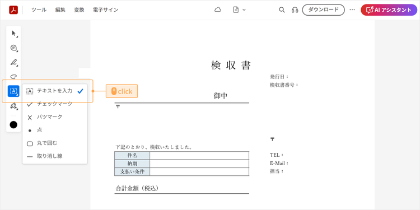Click the ダウンロード button
Image resolution: width=420 pixels, height=210 pixels.
323,10
